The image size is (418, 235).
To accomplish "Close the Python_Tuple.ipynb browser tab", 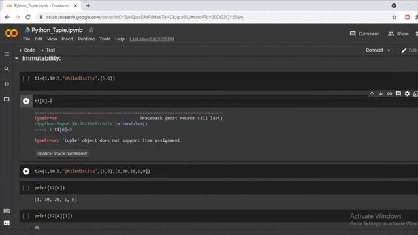I will pyautogui.click(x=76, y=6).
